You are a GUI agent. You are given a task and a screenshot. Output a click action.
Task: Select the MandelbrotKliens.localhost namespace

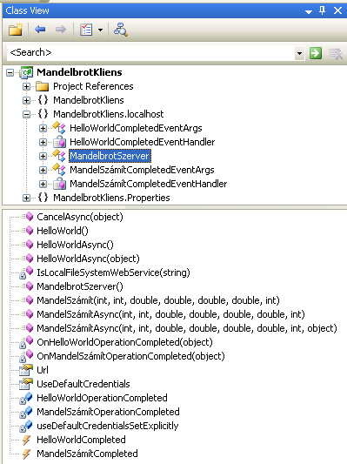[x=108, y=114]
